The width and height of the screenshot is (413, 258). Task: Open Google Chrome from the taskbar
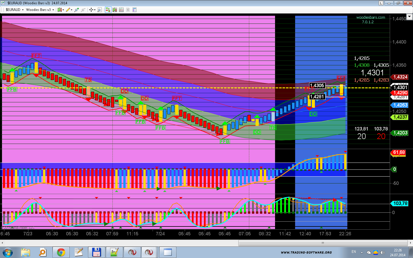click(x=61, y=252)
